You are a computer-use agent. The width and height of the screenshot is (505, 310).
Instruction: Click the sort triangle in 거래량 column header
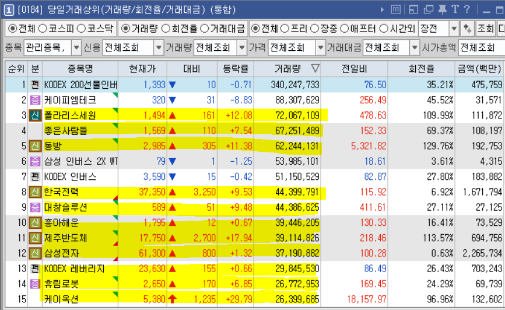pyautogui.click(x=315, y=68)
